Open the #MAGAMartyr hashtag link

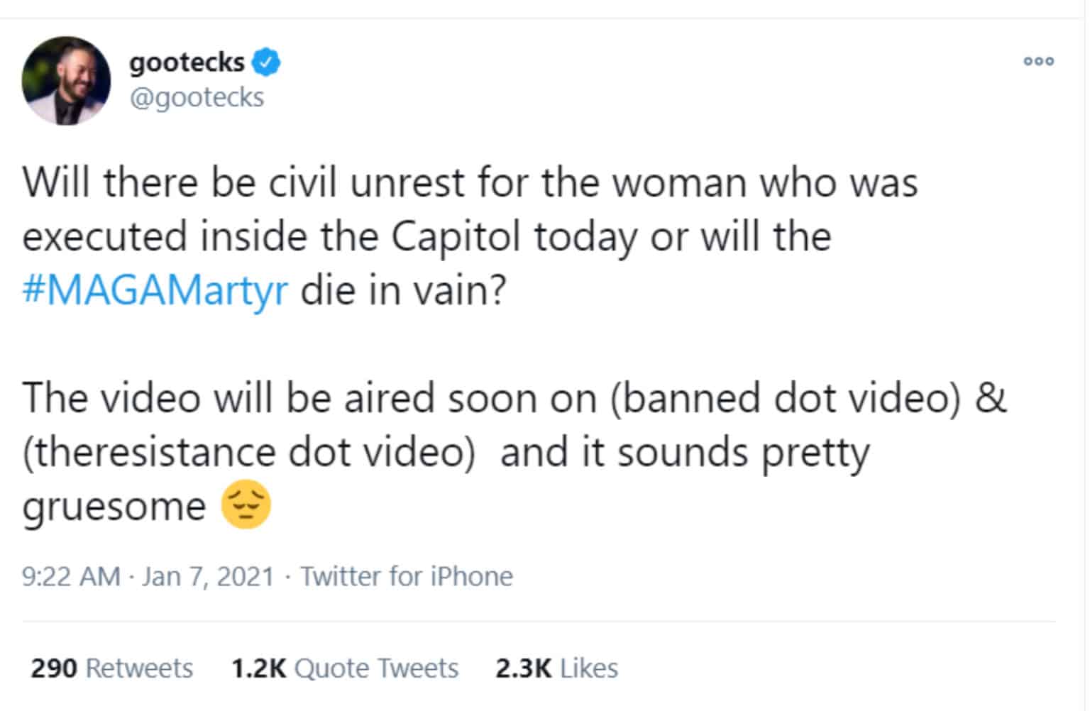155,290
